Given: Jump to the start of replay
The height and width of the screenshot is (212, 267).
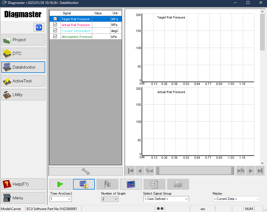Looking at the screenshot, I should click(x=131, y=170).
